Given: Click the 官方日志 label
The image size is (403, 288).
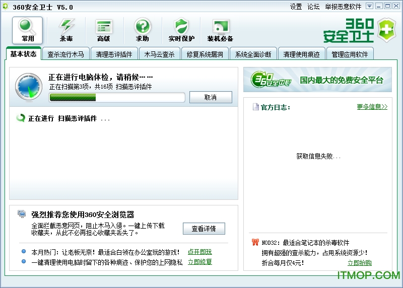Looking at the screenshot, I should click(275, 107).
